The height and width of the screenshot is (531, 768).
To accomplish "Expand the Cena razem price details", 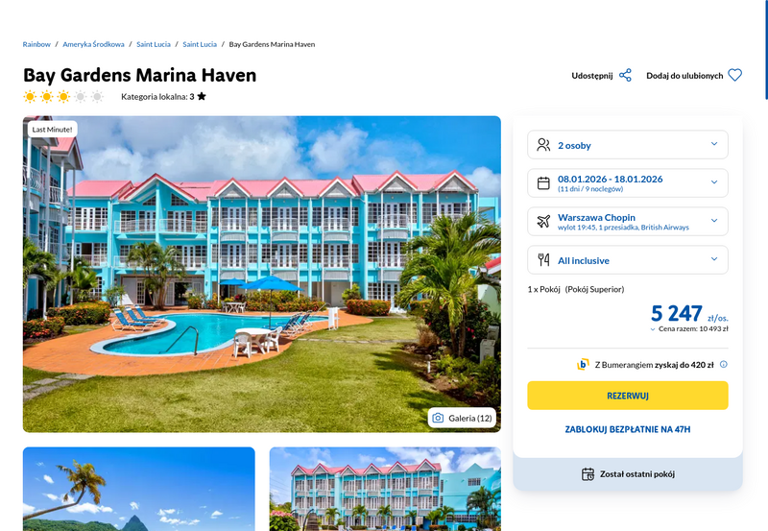I will (x=689, y=328).
